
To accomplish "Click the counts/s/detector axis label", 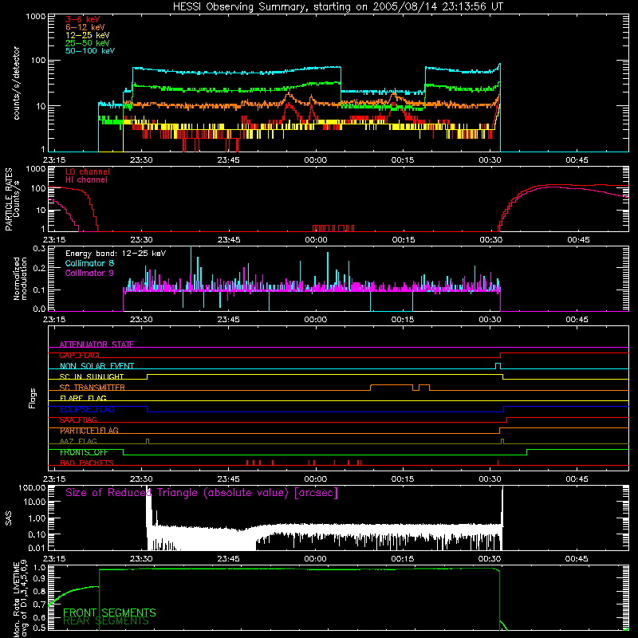I will [16, 83].
